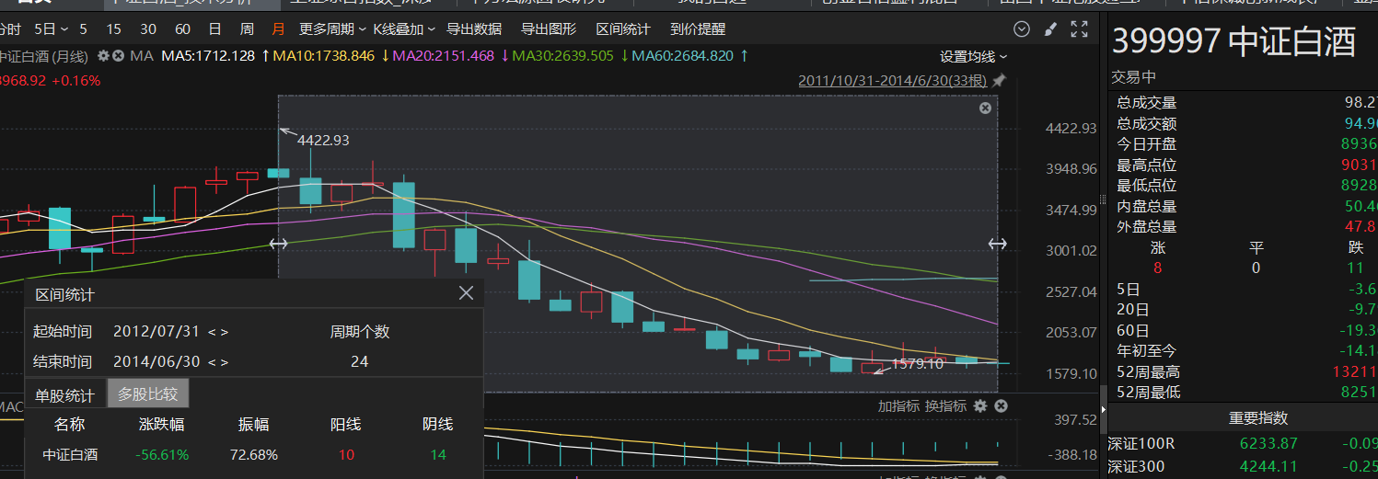
Task: Move 起始时间 to the previous period
Action: point(212,332)
